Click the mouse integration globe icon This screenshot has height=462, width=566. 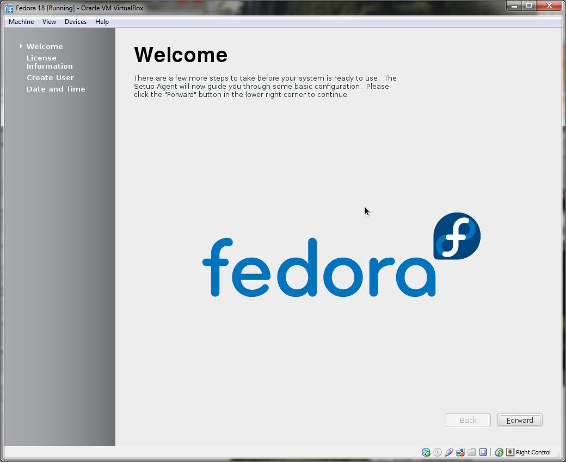pyautogui.click(x=499, y=452)
